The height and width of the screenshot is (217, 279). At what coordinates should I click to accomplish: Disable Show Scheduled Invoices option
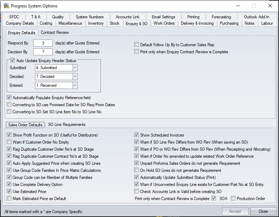[x=137, y=135]
